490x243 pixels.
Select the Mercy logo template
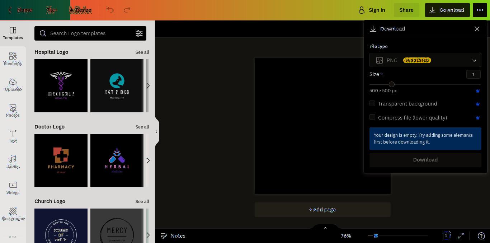tap(117, 226)
